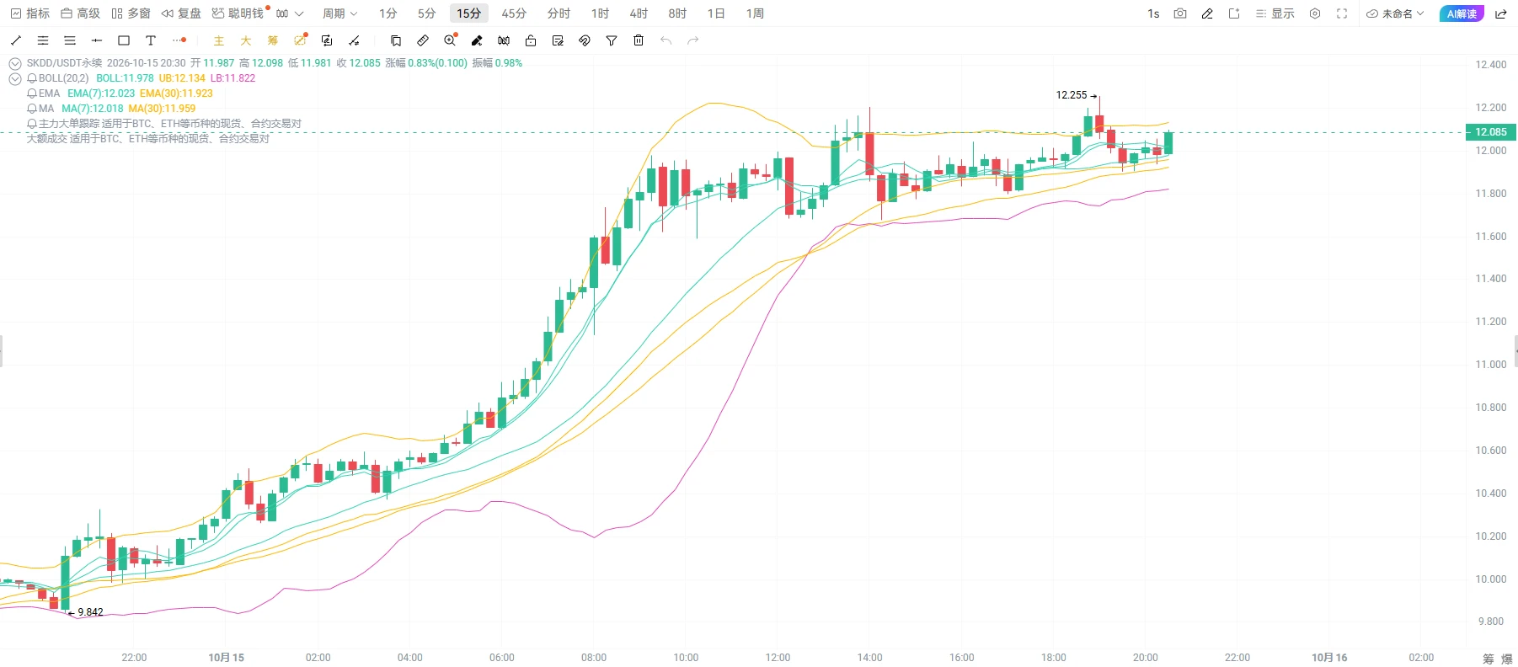Collapse the SKDD/USDT info row
The width and height of the screenshot is (1518, 667).
pos(15,63)
